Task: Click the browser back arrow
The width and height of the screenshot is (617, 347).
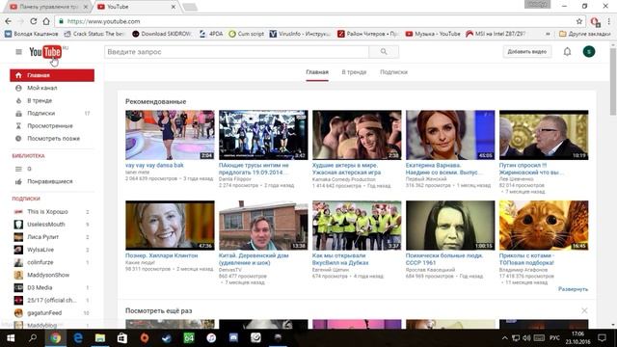Action: point(9,21)
